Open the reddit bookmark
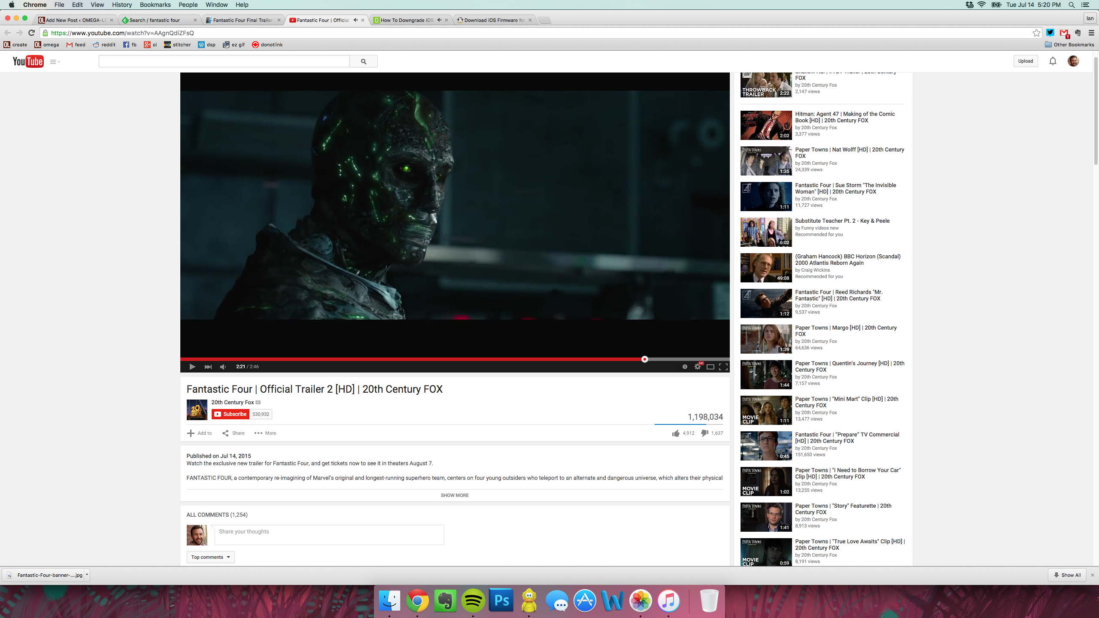This screenshot has width=1099, height=618. (104, 45)
